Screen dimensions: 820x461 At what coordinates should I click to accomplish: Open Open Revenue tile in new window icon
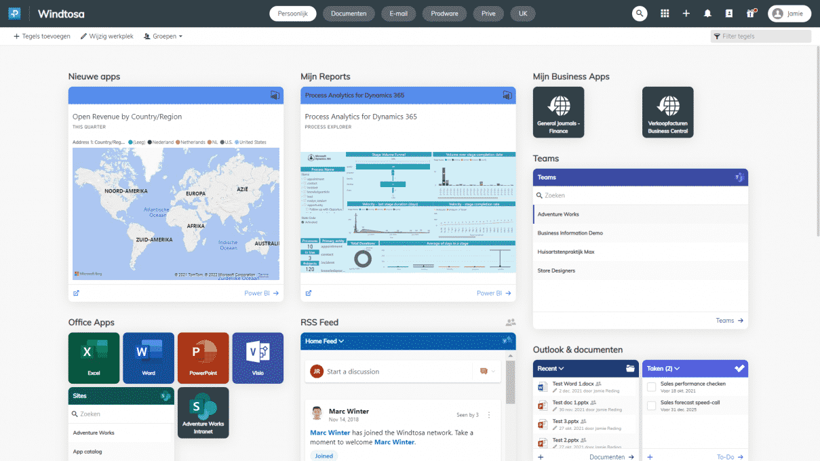76,294
